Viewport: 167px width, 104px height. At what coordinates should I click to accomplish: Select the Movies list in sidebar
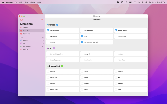(25, 40)
